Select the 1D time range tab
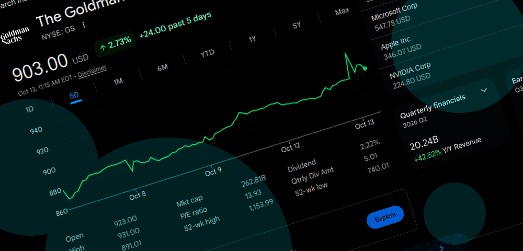Image resolution: width=523 pixels, height=251 pixels. coord(30,109)
